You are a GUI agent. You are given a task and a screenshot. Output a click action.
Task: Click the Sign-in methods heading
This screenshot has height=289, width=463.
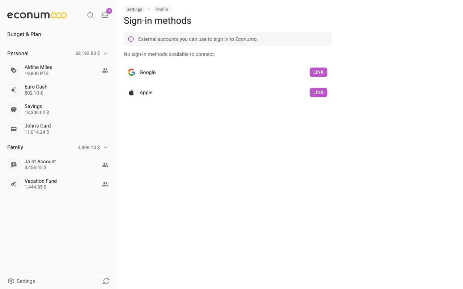coord(158,21)
